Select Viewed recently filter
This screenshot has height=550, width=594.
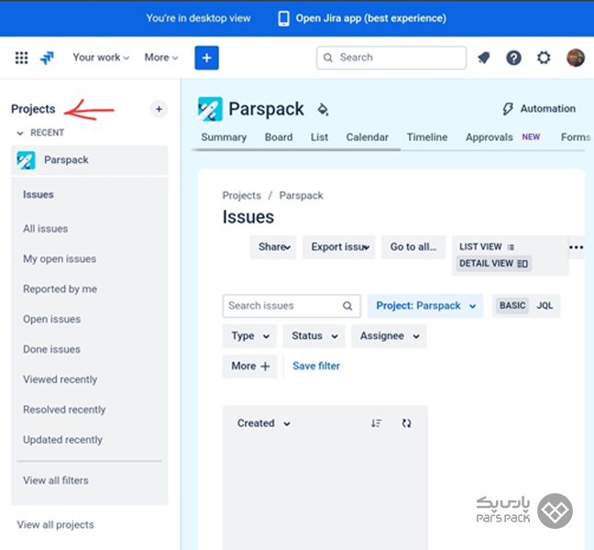(60, 379)
